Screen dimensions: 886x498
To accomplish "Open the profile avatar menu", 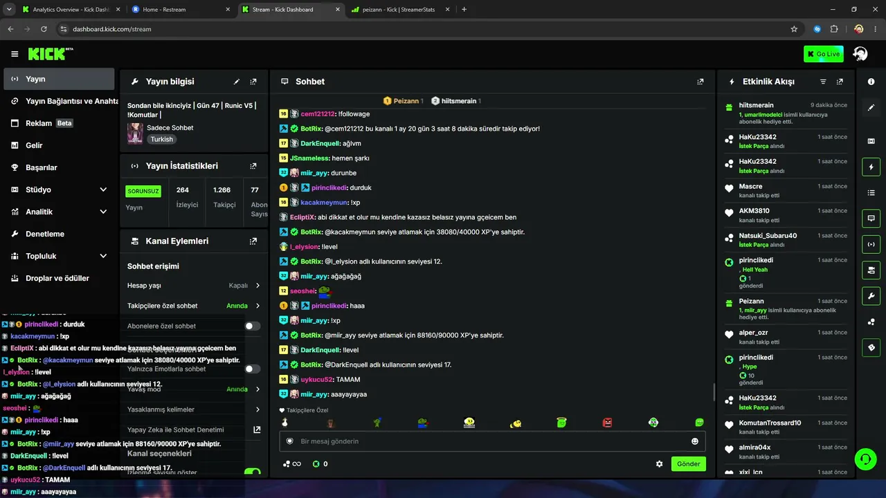I will coord(860,54).
